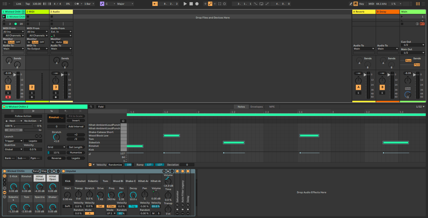
Task: Start playback with the Play button
Action: pos(185,4)
